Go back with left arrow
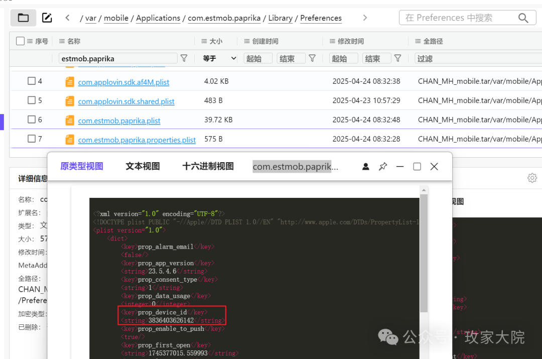The width and height of the screenshot is (542, 359). point(67,18)
